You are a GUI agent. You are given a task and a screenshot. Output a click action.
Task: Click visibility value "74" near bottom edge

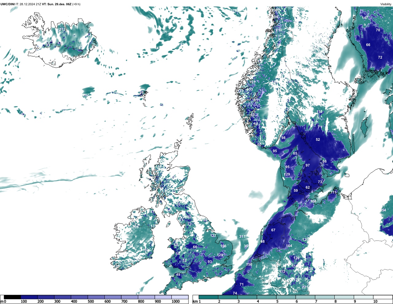pos(235,293)
